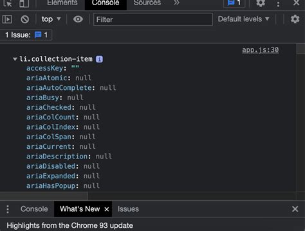Select the ariaAutoComplete property
This screenshot has height=231, width=305.
[x=59, y=88]
